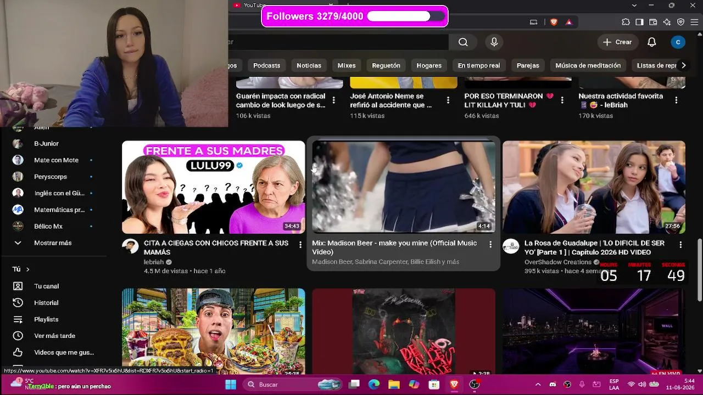Open OBS Studio from the taskbar
Viewport: 703px width, 395px height.
pos(475,385)
